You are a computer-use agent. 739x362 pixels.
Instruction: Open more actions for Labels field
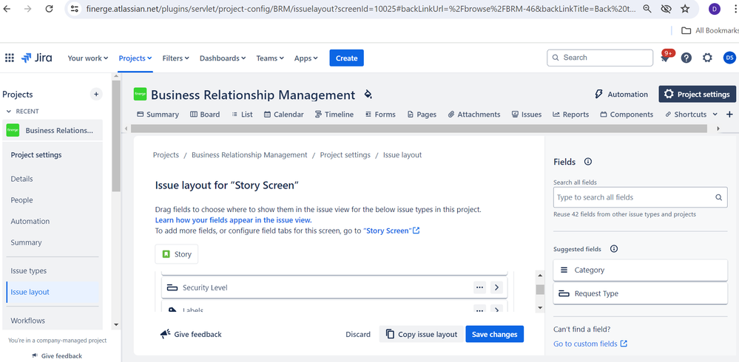(480, 310)
